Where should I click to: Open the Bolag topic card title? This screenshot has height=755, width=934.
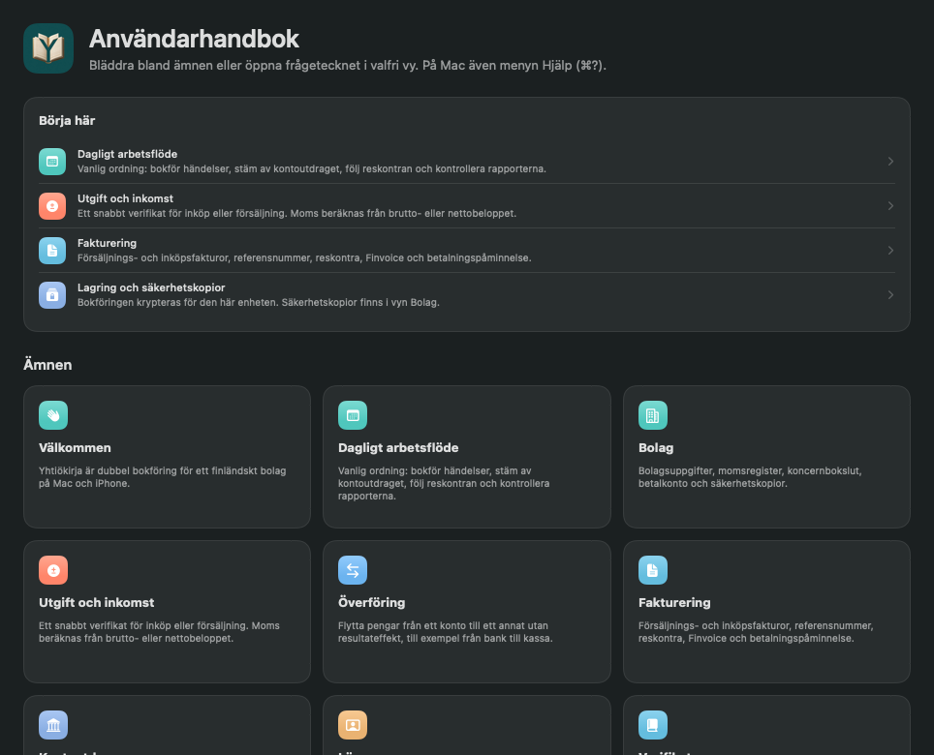click(x=656, y=448)
